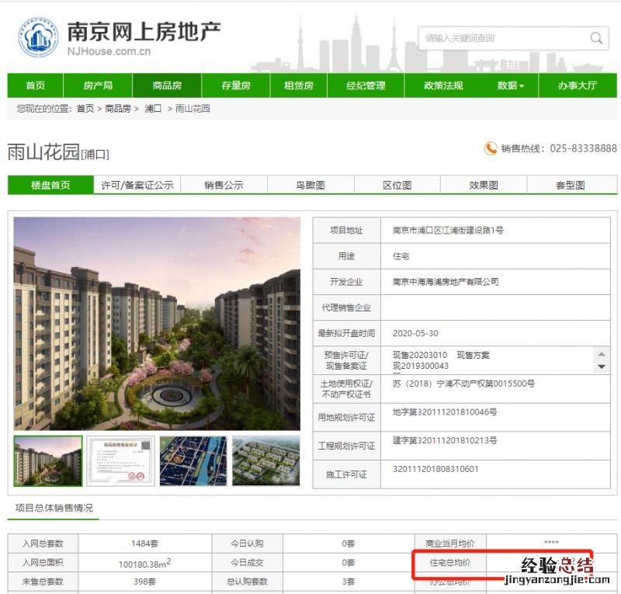Viewport: 621px width, 594px height.
Task: Click the main project rendering image
Action: 157,324
